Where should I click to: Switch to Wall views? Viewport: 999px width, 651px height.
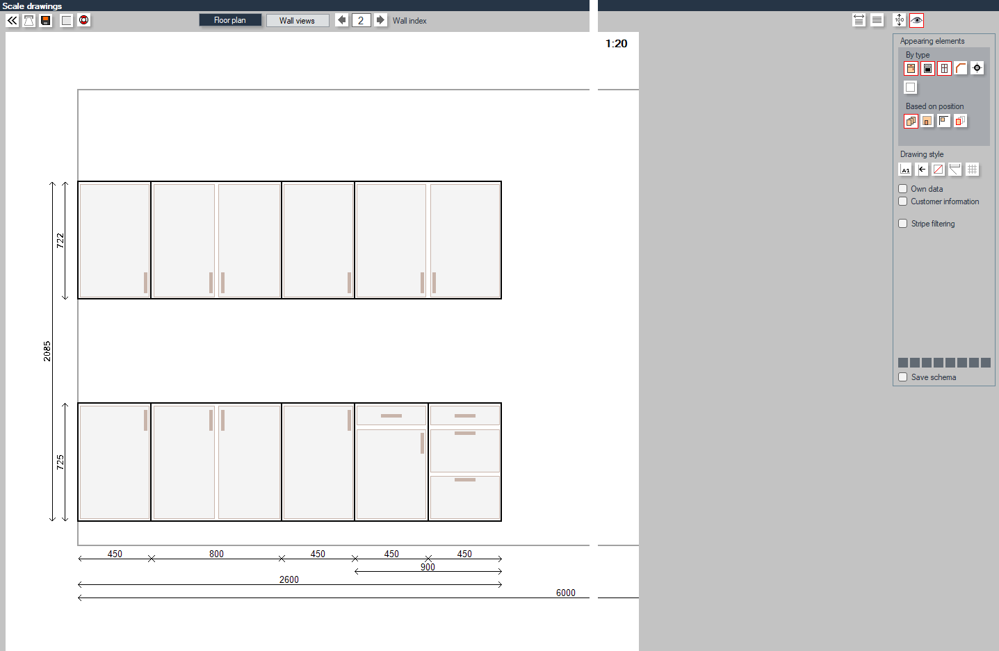(298, 20)
